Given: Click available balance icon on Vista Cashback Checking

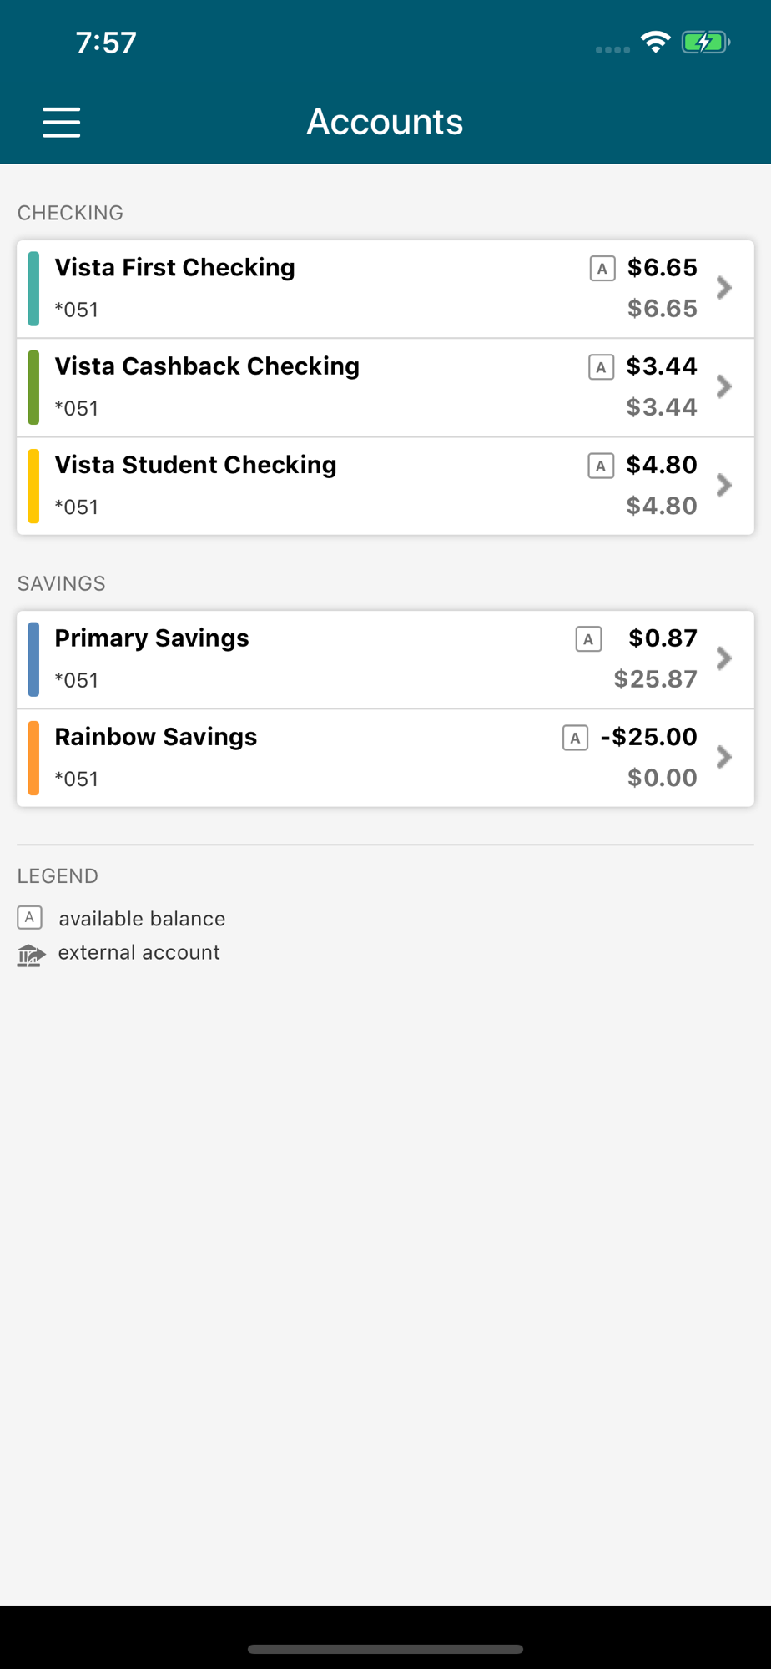Looking at the screenshot, I should click(x=601, y=367).
